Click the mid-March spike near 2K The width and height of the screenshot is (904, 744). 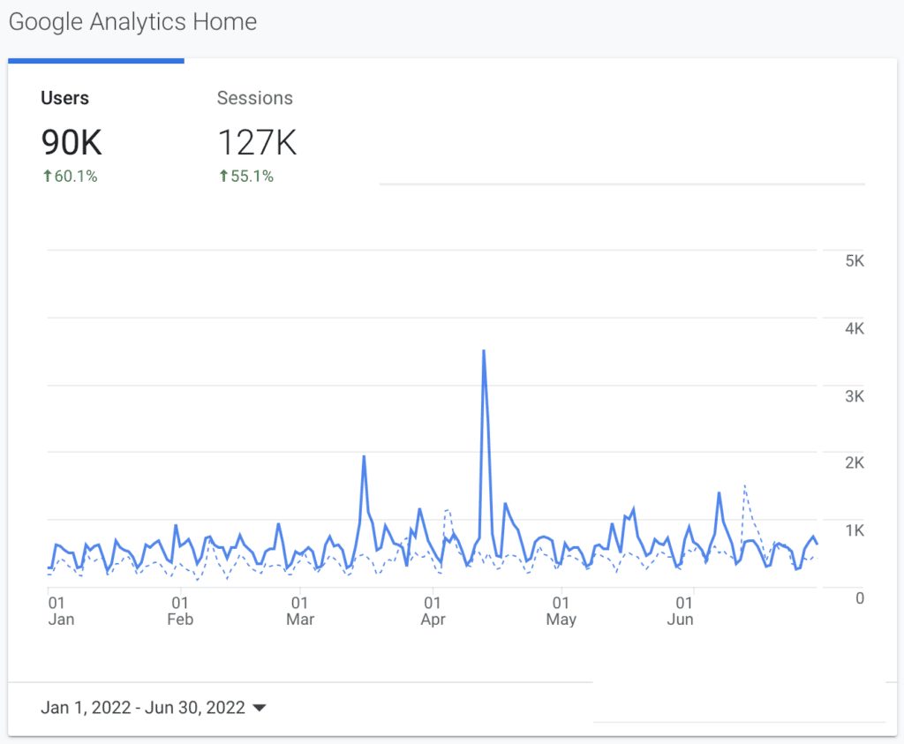[x=364, y=457]
